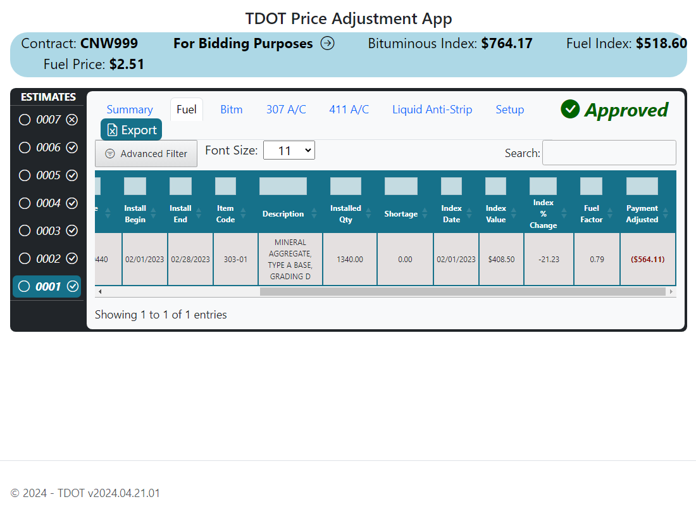Click the 02/28/2023 install end cell
The image size is (696, 523).
(x=190, y=259)
